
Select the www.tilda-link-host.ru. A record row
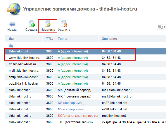pyautogui.click(x=85, y=58)
